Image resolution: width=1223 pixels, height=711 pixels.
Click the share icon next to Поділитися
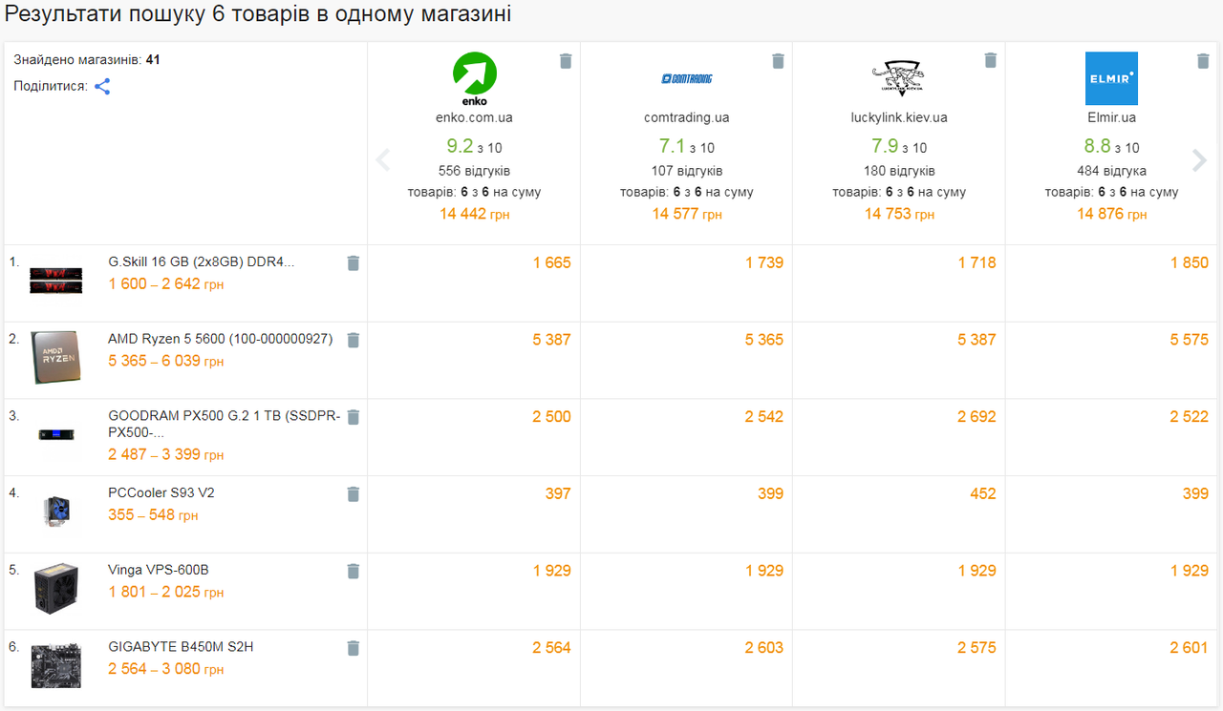(102, 86)
